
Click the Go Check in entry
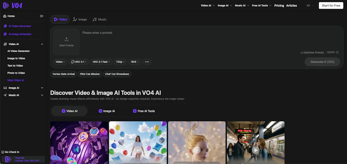click(10, 152)
